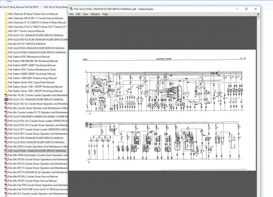Click PDF icon of Fiat allis Crawler Loader FL175 file
273x197 pixels.
click(x=6, y=112)
